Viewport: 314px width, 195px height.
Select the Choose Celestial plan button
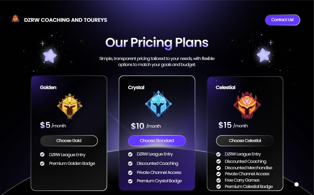pos(245,141)
